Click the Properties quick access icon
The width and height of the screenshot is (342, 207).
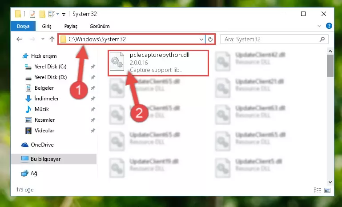[x=32, y=14]
